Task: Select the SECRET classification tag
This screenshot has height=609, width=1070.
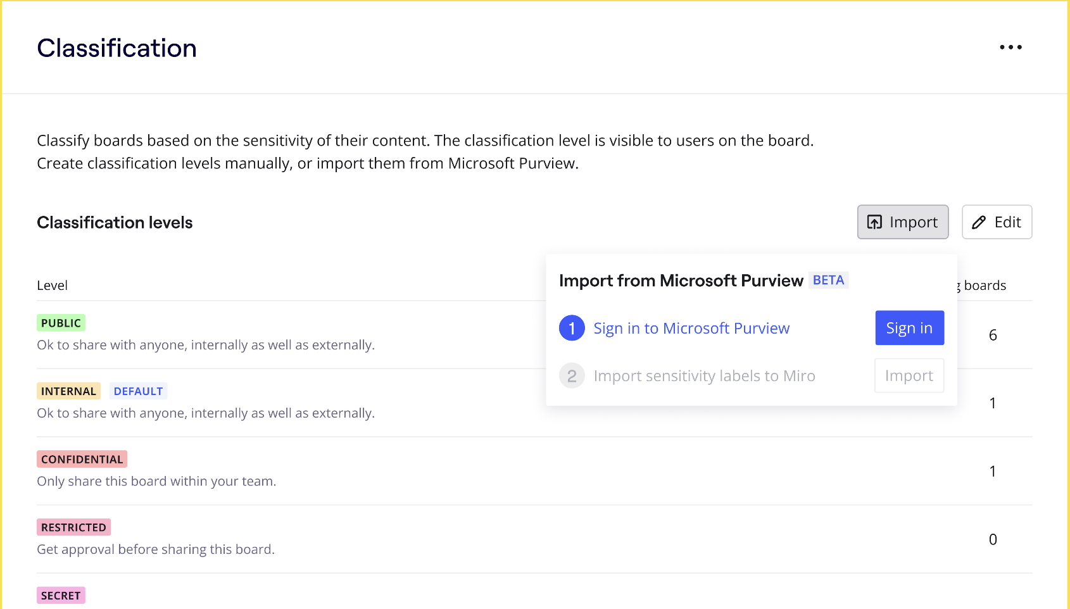Action: click(61, 596)
